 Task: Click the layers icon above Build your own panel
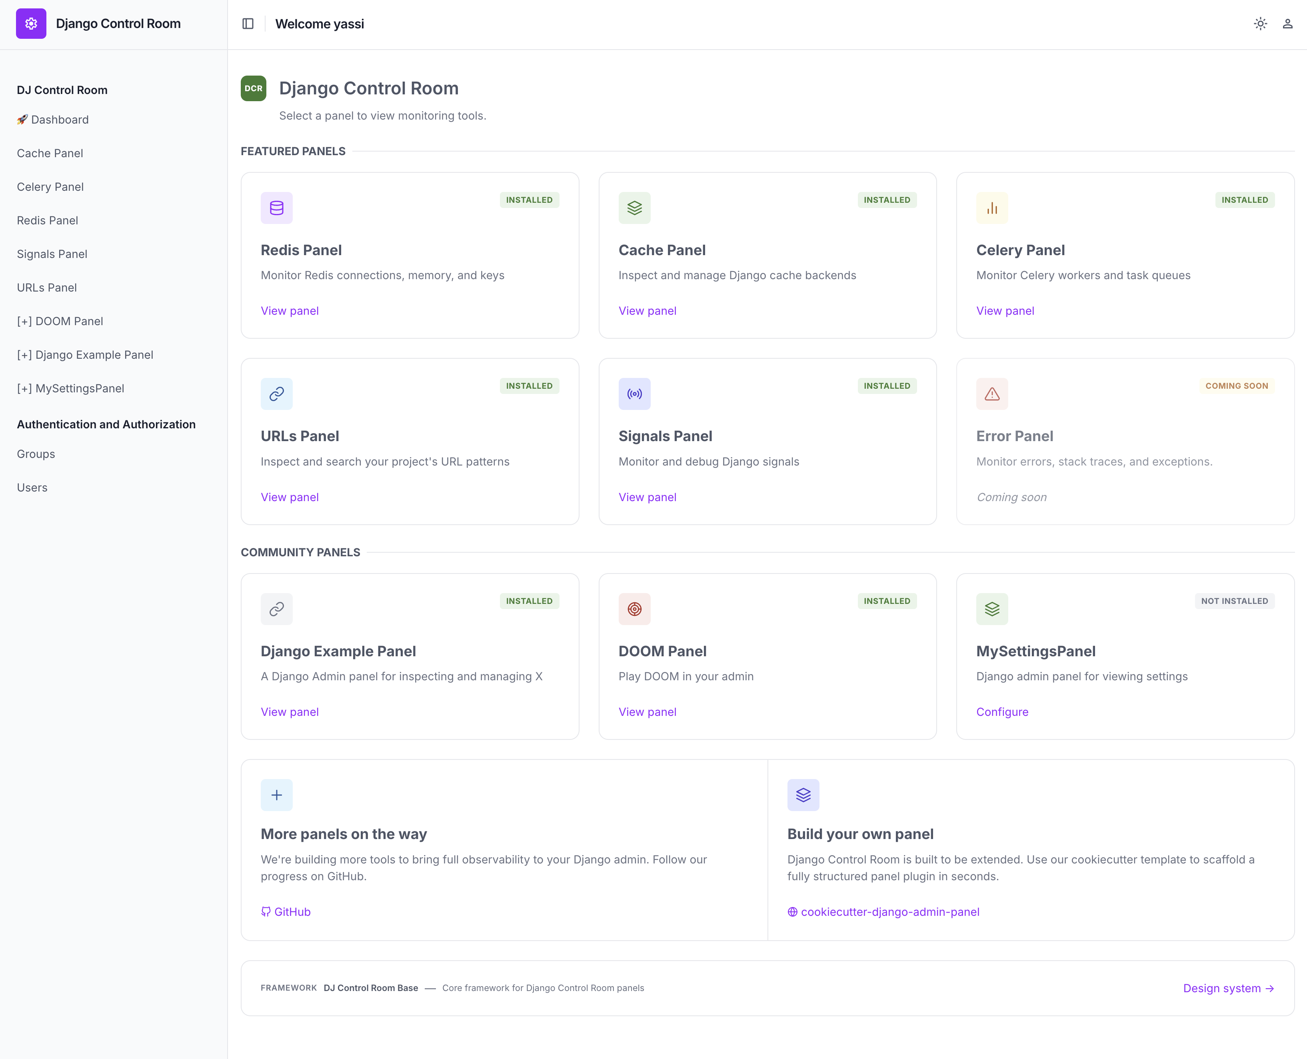click(803, 795)
